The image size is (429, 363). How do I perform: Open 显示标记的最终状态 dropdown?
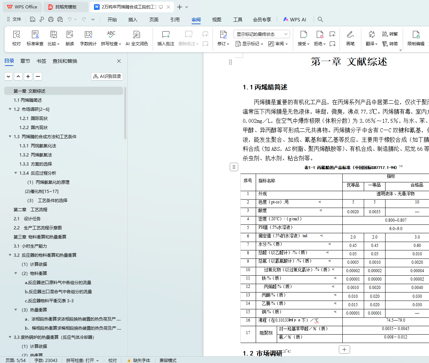tap(262, 34)
